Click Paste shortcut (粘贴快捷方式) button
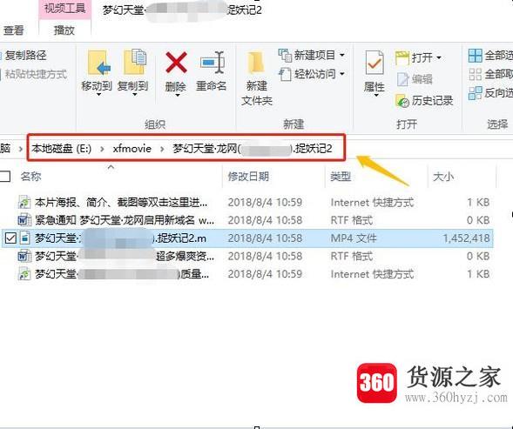The width and height of the screenshot is (513, 429). (33, 74)
